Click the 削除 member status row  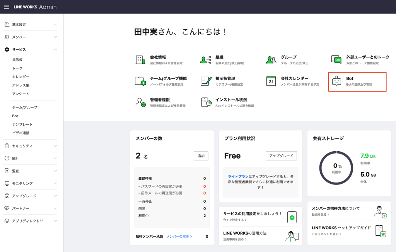pos(172,208)
